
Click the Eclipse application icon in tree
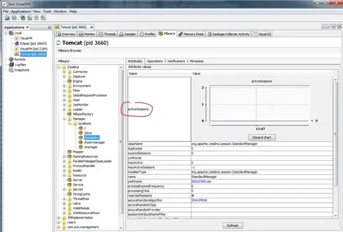point(17,43)
